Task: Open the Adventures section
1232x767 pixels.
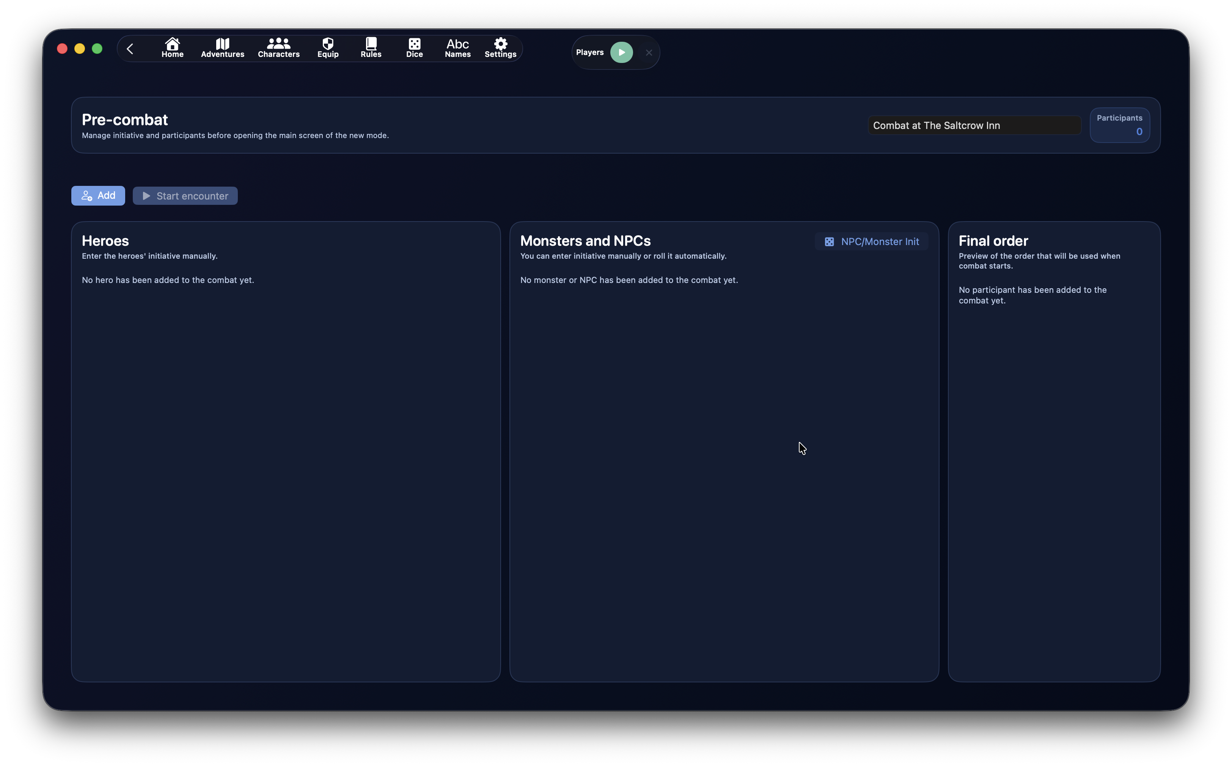Action: tap(222, 48)
